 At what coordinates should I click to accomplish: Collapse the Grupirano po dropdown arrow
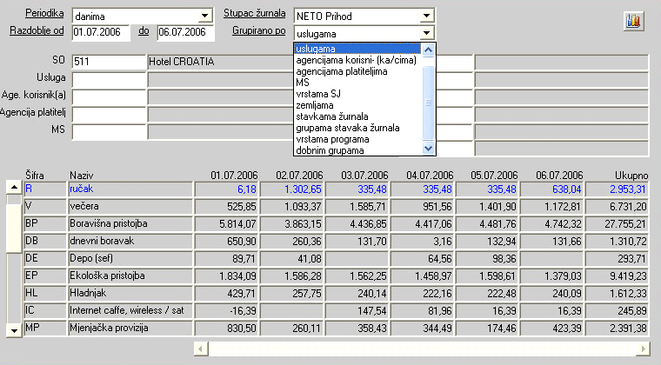[x=425, y=32]
